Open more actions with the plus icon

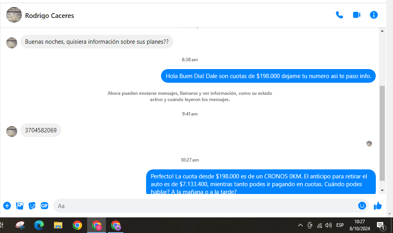click(x=7, y=206)
